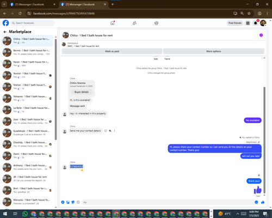Open more actions plus icon in composer
Screen dimensions: 272x218
point(63,202)
